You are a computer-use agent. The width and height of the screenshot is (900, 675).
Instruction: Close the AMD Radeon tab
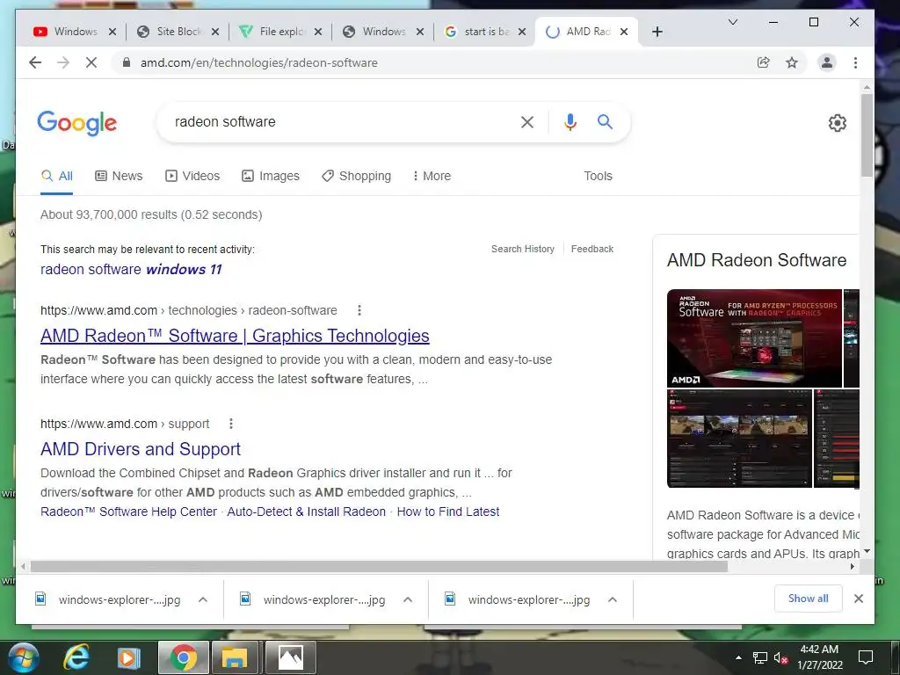(x=624, y=32)
